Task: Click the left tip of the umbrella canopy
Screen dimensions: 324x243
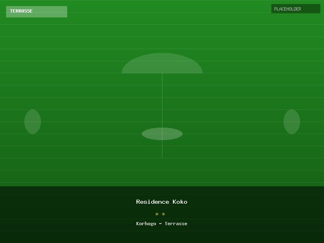Action: [123, 72]
